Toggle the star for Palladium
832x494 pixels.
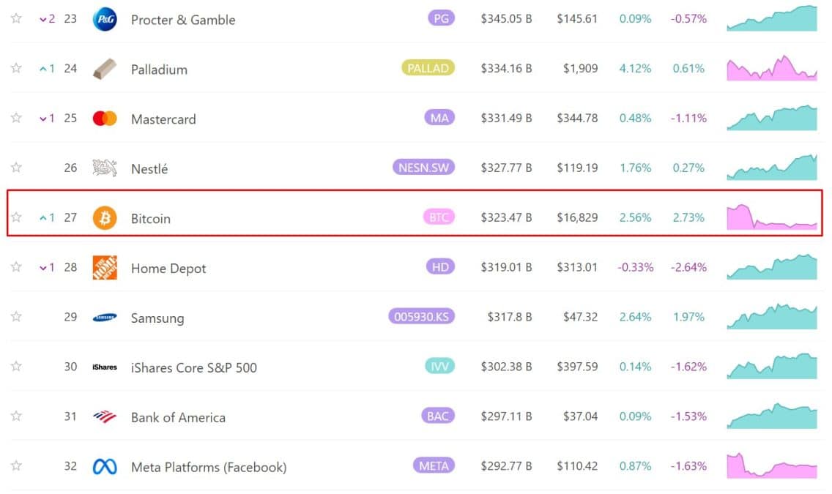click(16, 68)
